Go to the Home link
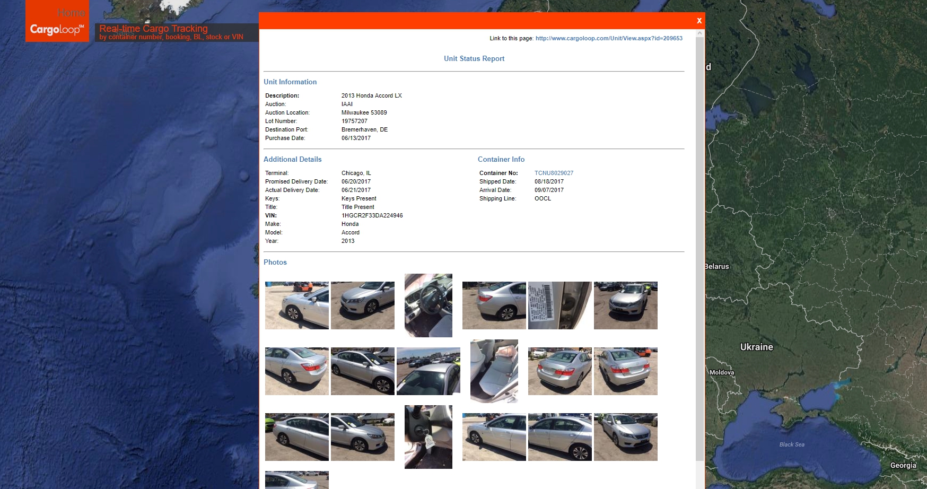Image resolution: width=927 pixels, height=489 pixels. (71, 12)
